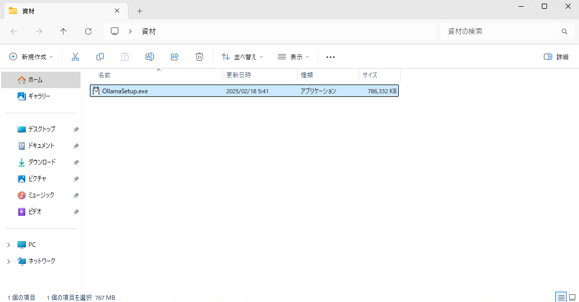Click the Share icon in toolbar
The height and width of the screenshot is (302, 579).
(x=175, y=57)
